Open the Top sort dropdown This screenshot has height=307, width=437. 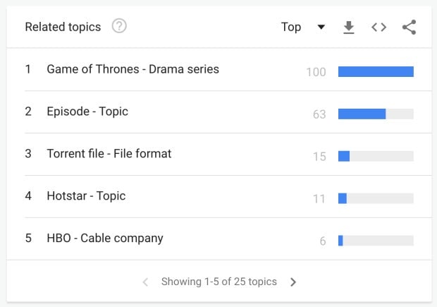point(302,28)
